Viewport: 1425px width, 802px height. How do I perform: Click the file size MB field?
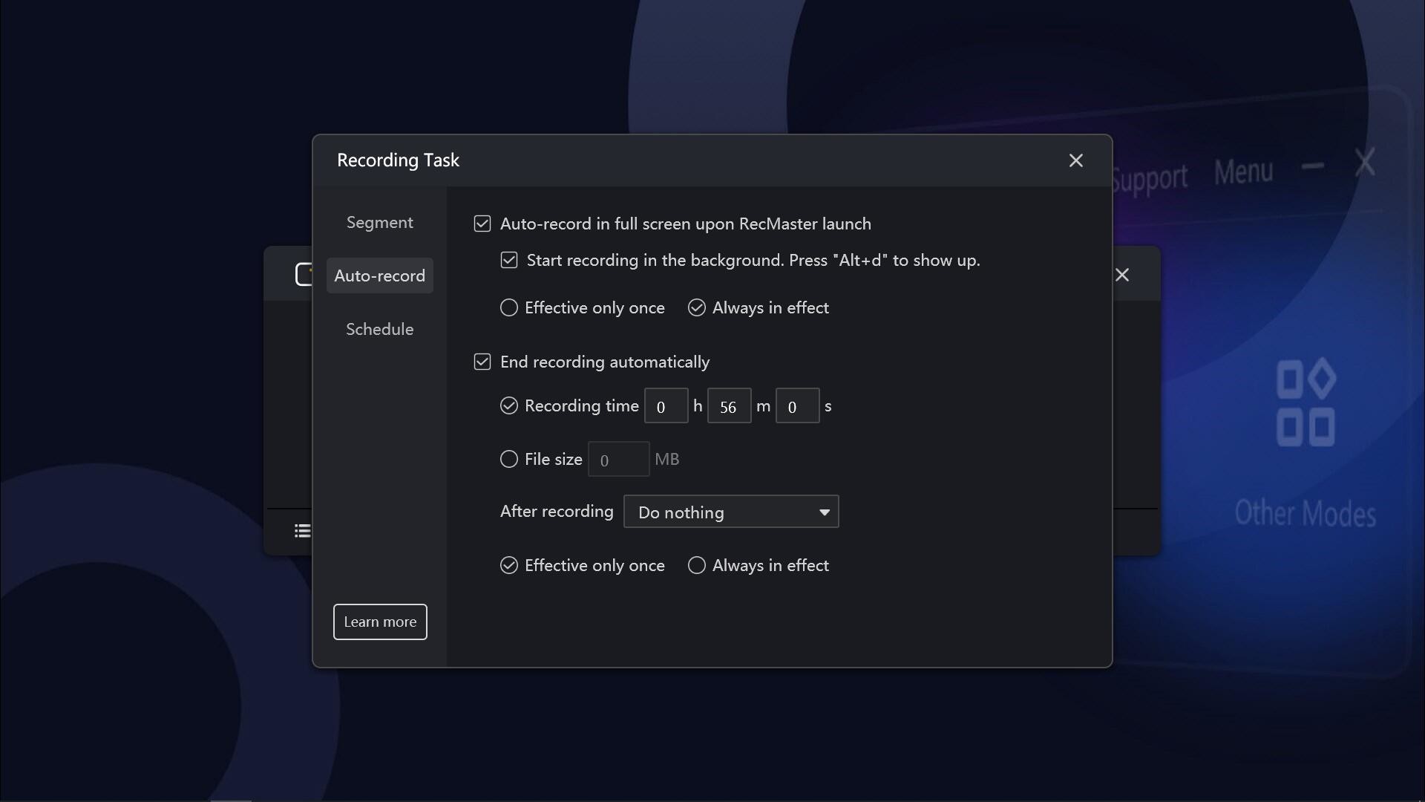coord(618,459)
